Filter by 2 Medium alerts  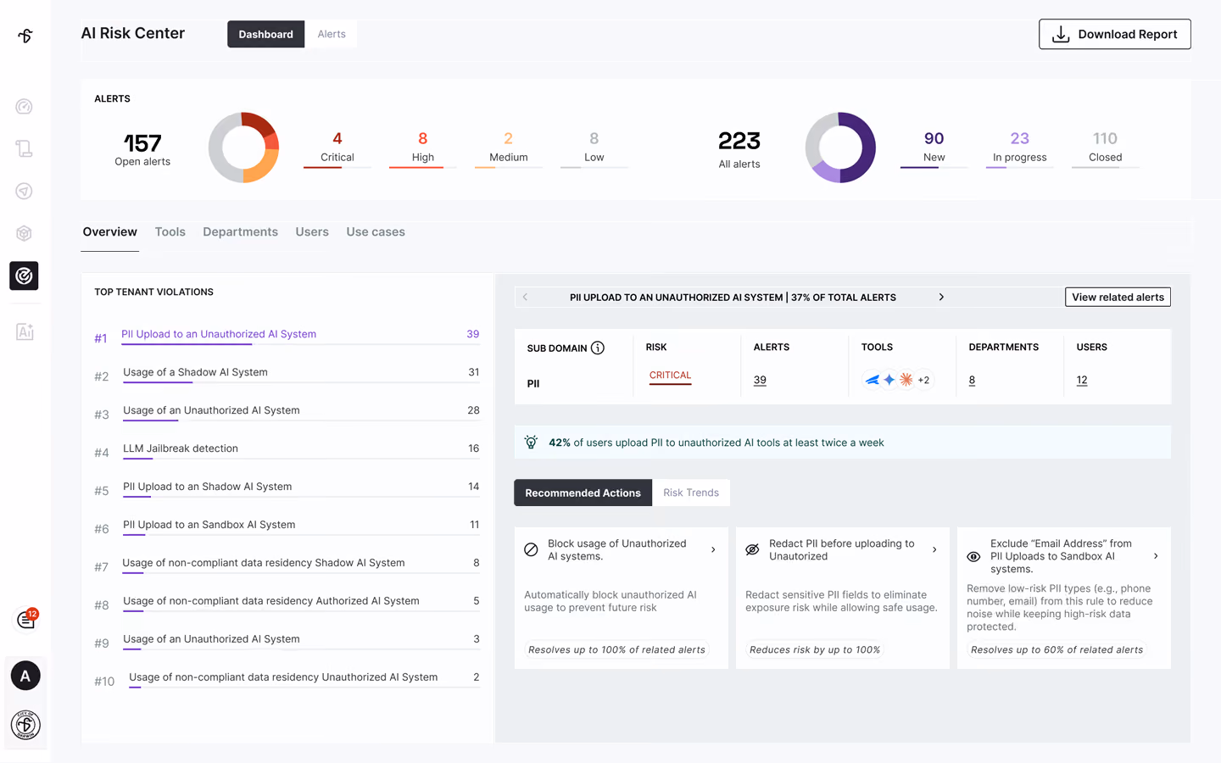coord(508,148)
